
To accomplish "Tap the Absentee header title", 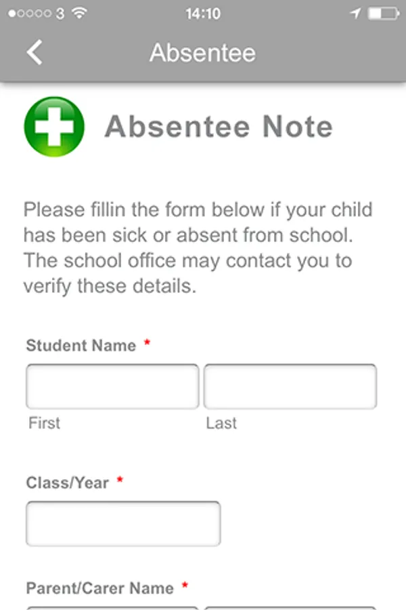I will tap(202, 52).
